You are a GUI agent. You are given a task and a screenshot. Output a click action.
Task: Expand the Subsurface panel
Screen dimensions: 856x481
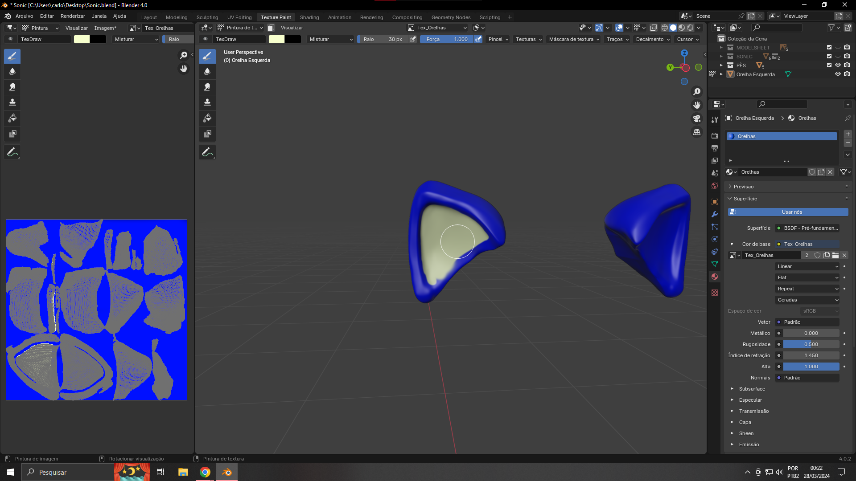pyautogui.click(x=752, y=389)
